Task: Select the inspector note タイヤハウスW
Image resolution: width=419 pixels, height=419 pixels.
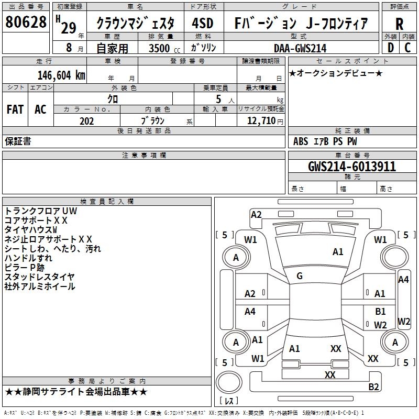Action: click(x=31, y=230)
